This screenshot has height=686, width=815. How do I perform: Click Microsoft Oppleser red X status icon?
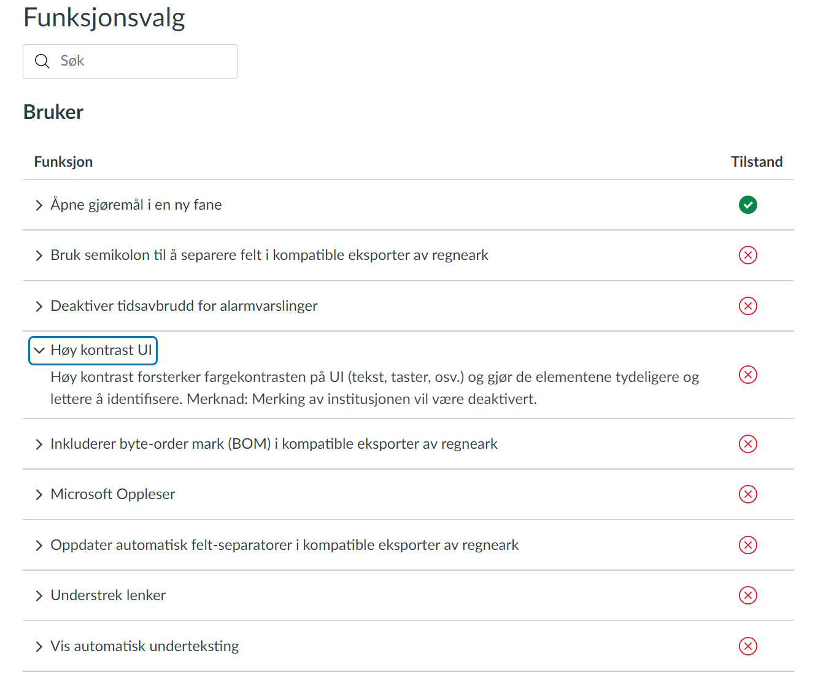(x=747, y=494)
